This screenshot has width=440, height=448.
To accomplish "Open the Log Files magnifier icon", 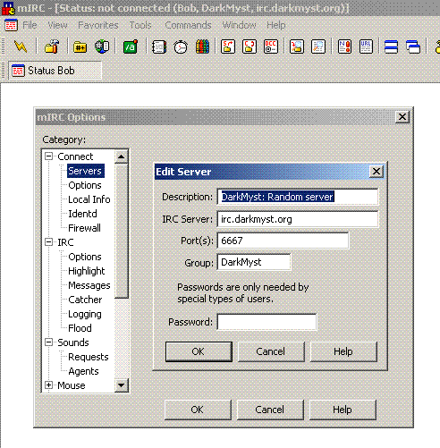I will [x=318, y=46].
